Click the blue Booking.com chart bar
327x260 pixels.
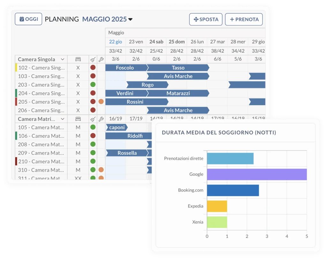coord(233,190)
